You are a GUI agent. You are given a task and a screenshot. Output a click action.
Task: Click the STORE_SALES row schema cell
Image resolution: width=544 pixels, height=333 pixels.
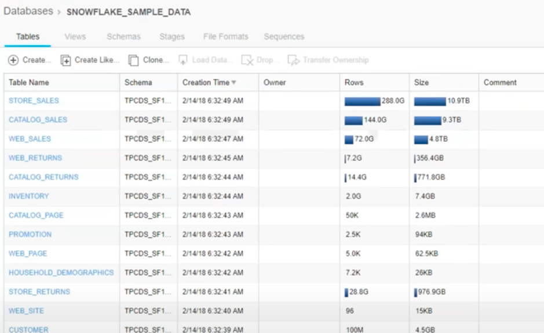point(148,101)
